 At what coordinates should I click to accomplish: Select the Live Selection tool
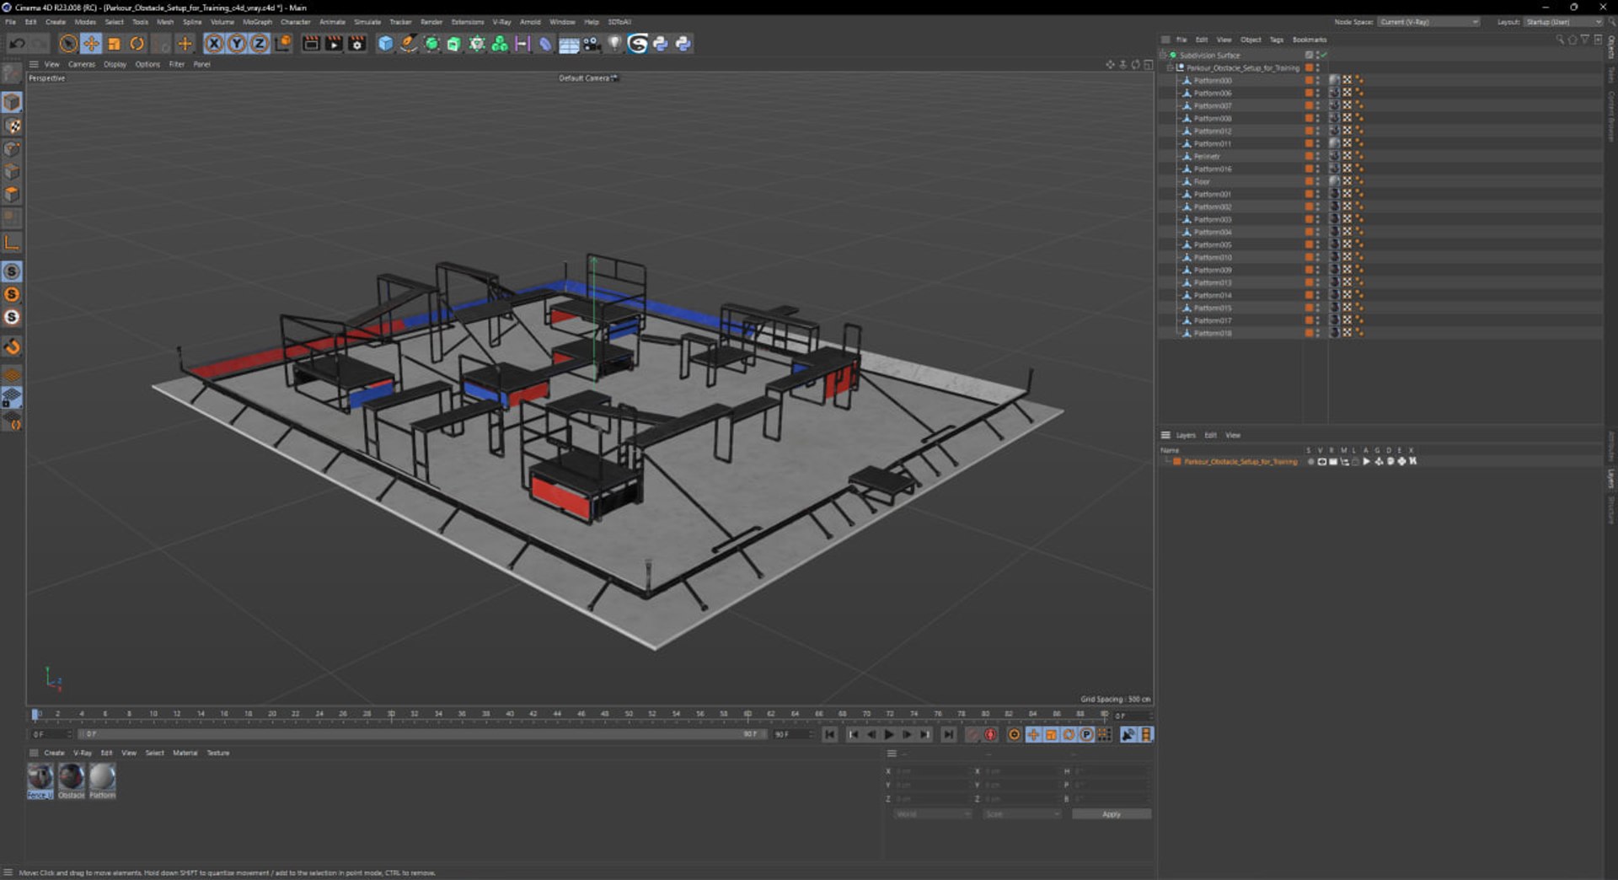[68, 44]
